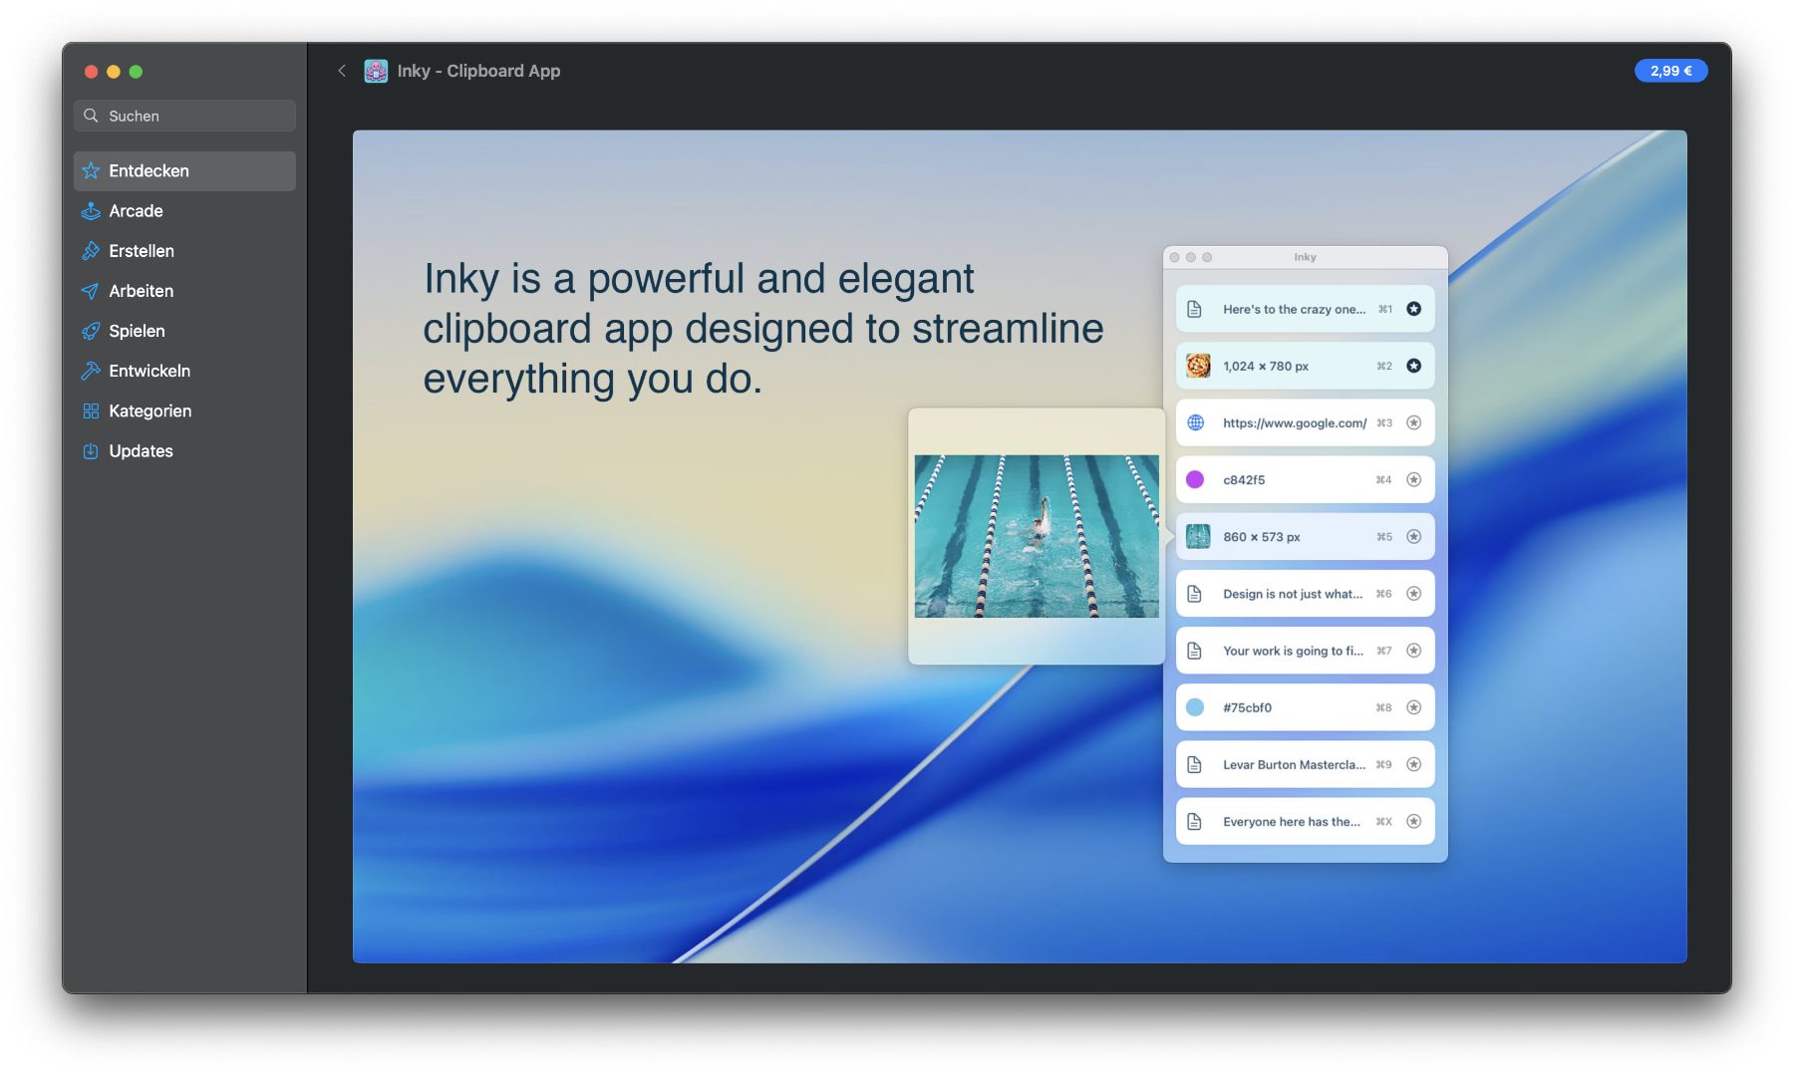Viewport: 1794px width, 1076px height.
Task: Click the 2,99 € buy button
Action: click(1670, 71)
